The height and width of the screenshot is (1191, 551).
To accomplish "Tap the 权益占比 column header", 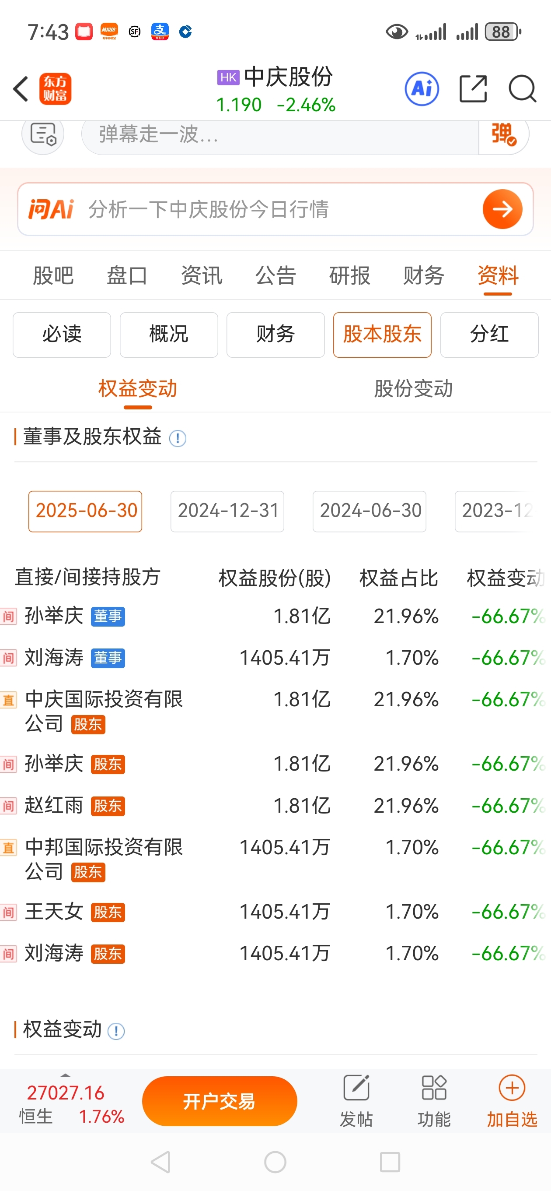I will [x=399, y=578].
